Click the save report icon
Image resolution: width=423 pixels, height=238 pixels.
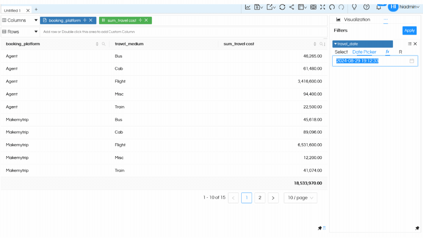click(x=257, y=7)
